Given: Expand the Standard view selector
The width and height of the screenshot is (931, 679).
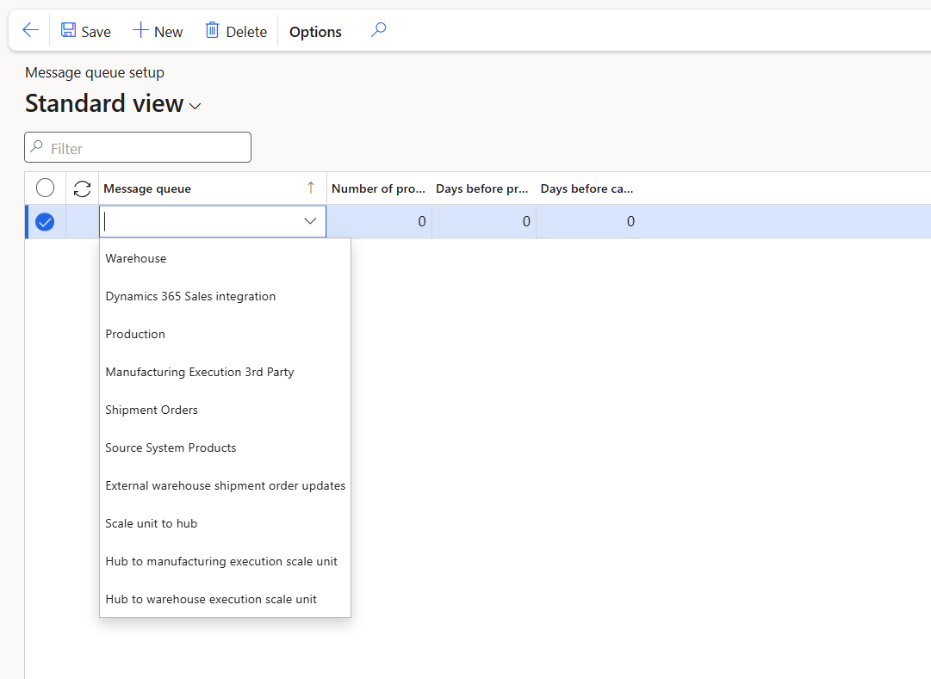Looking at the screenshot, I should coord(196,106).
